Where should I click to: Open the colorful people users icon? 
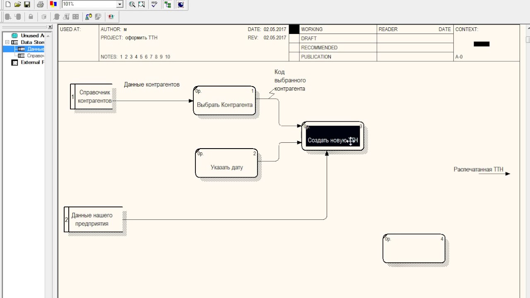111,17
